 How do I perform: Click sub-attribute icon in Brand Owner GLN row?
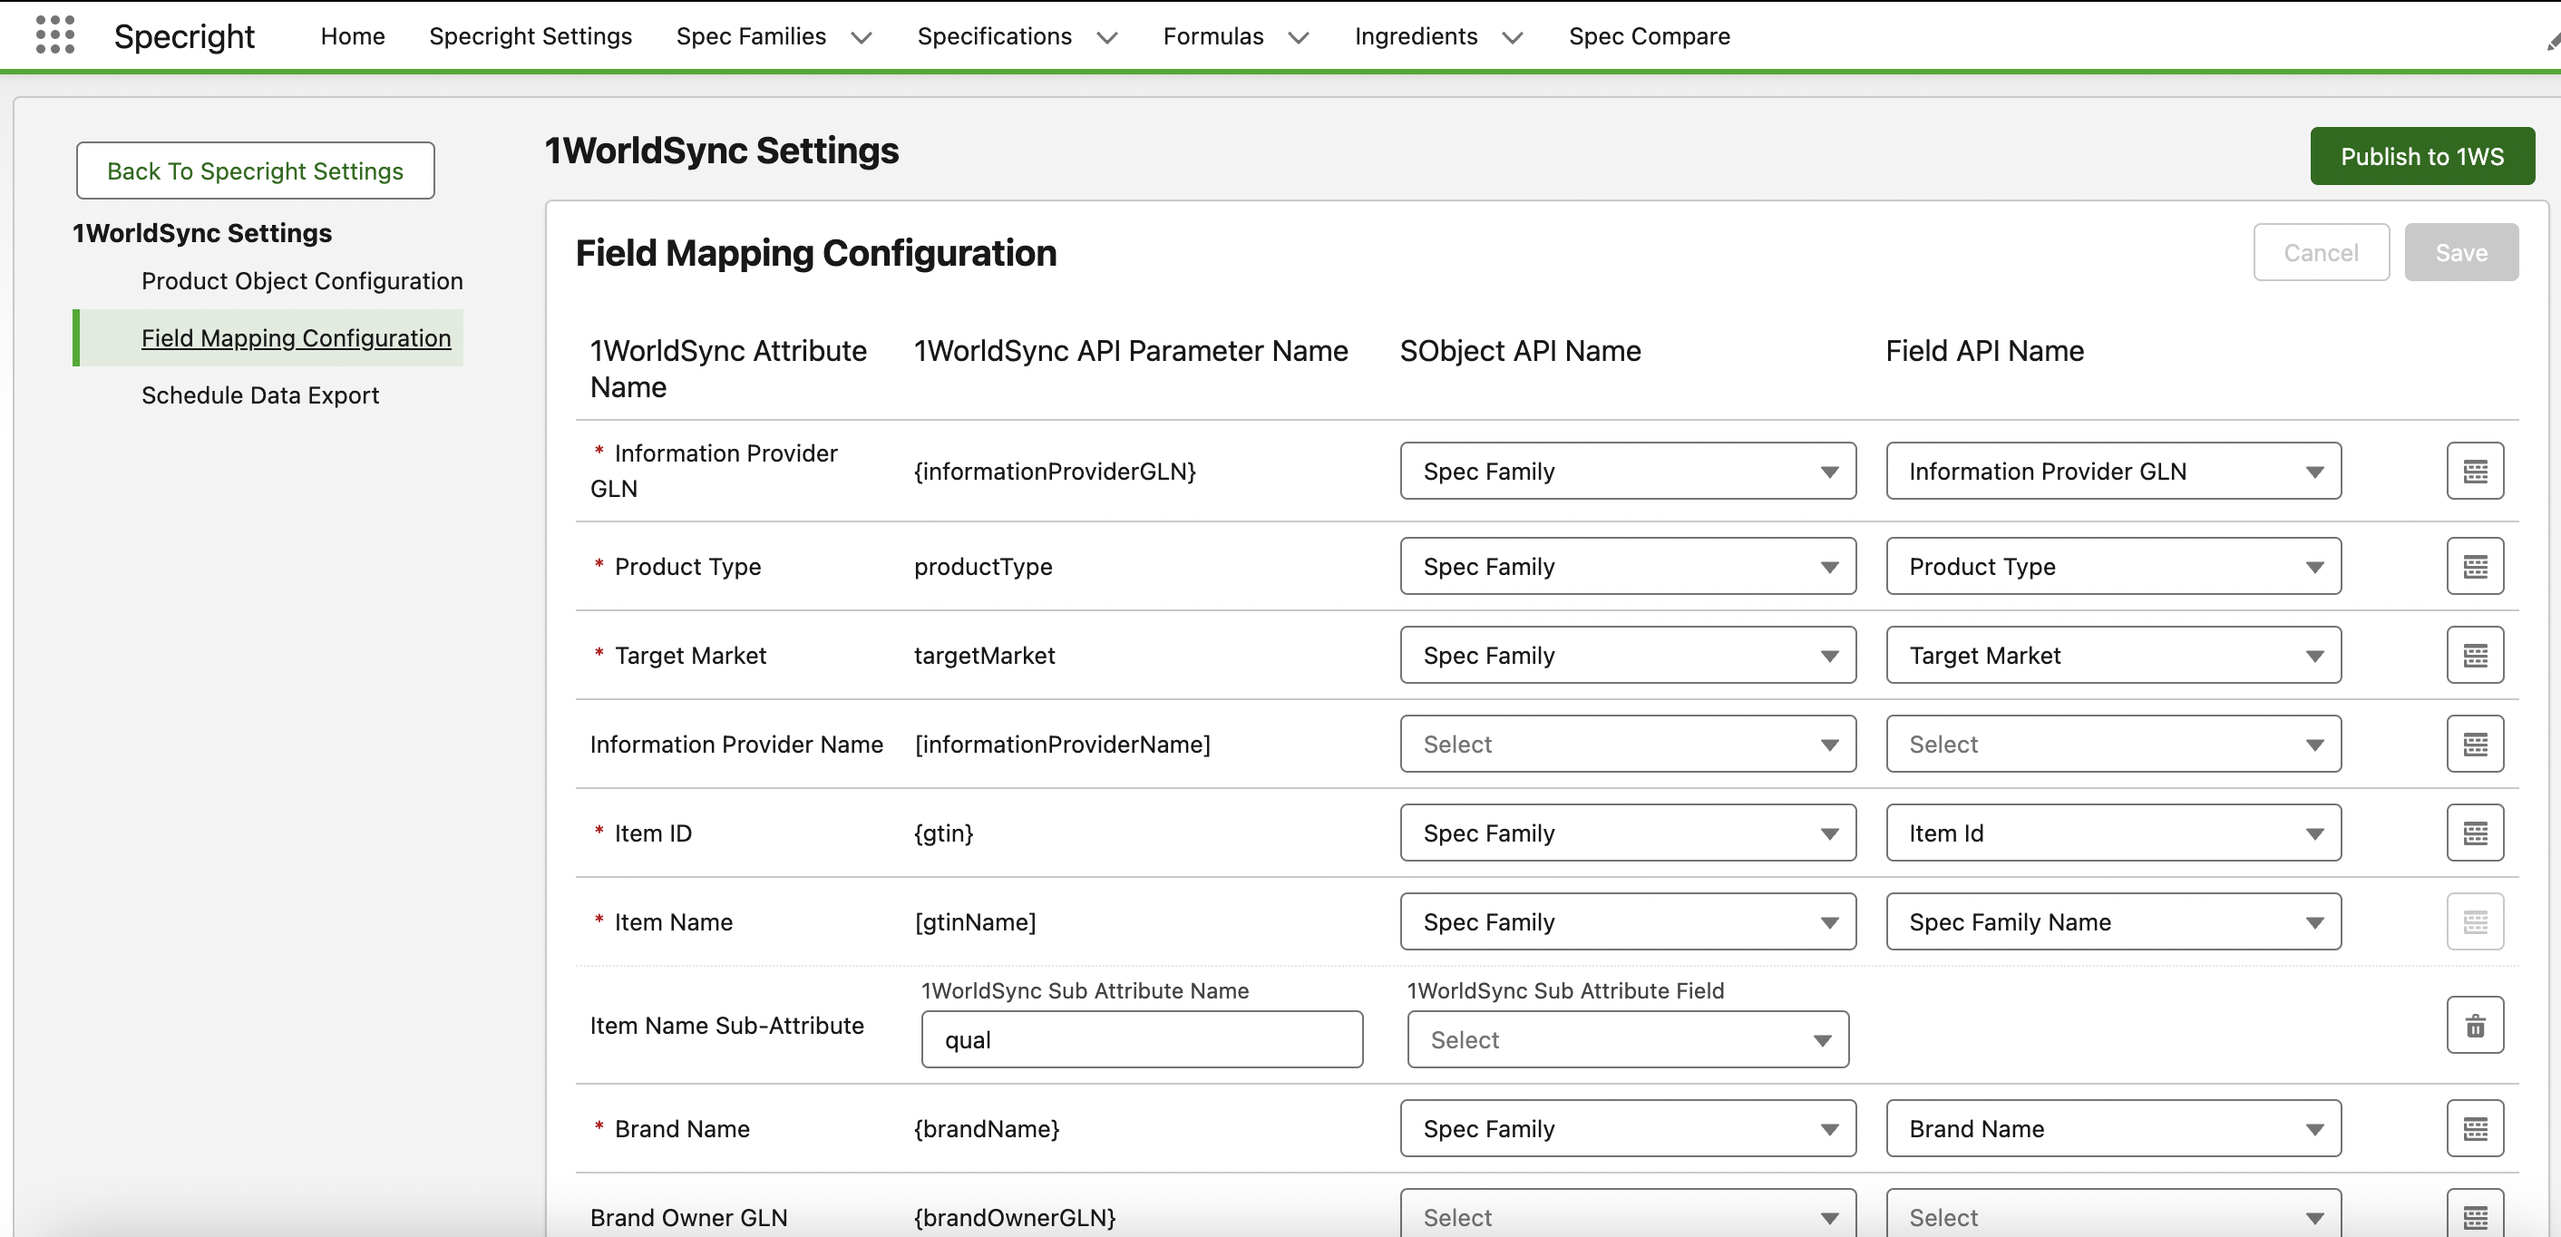pos(2474,1216)
